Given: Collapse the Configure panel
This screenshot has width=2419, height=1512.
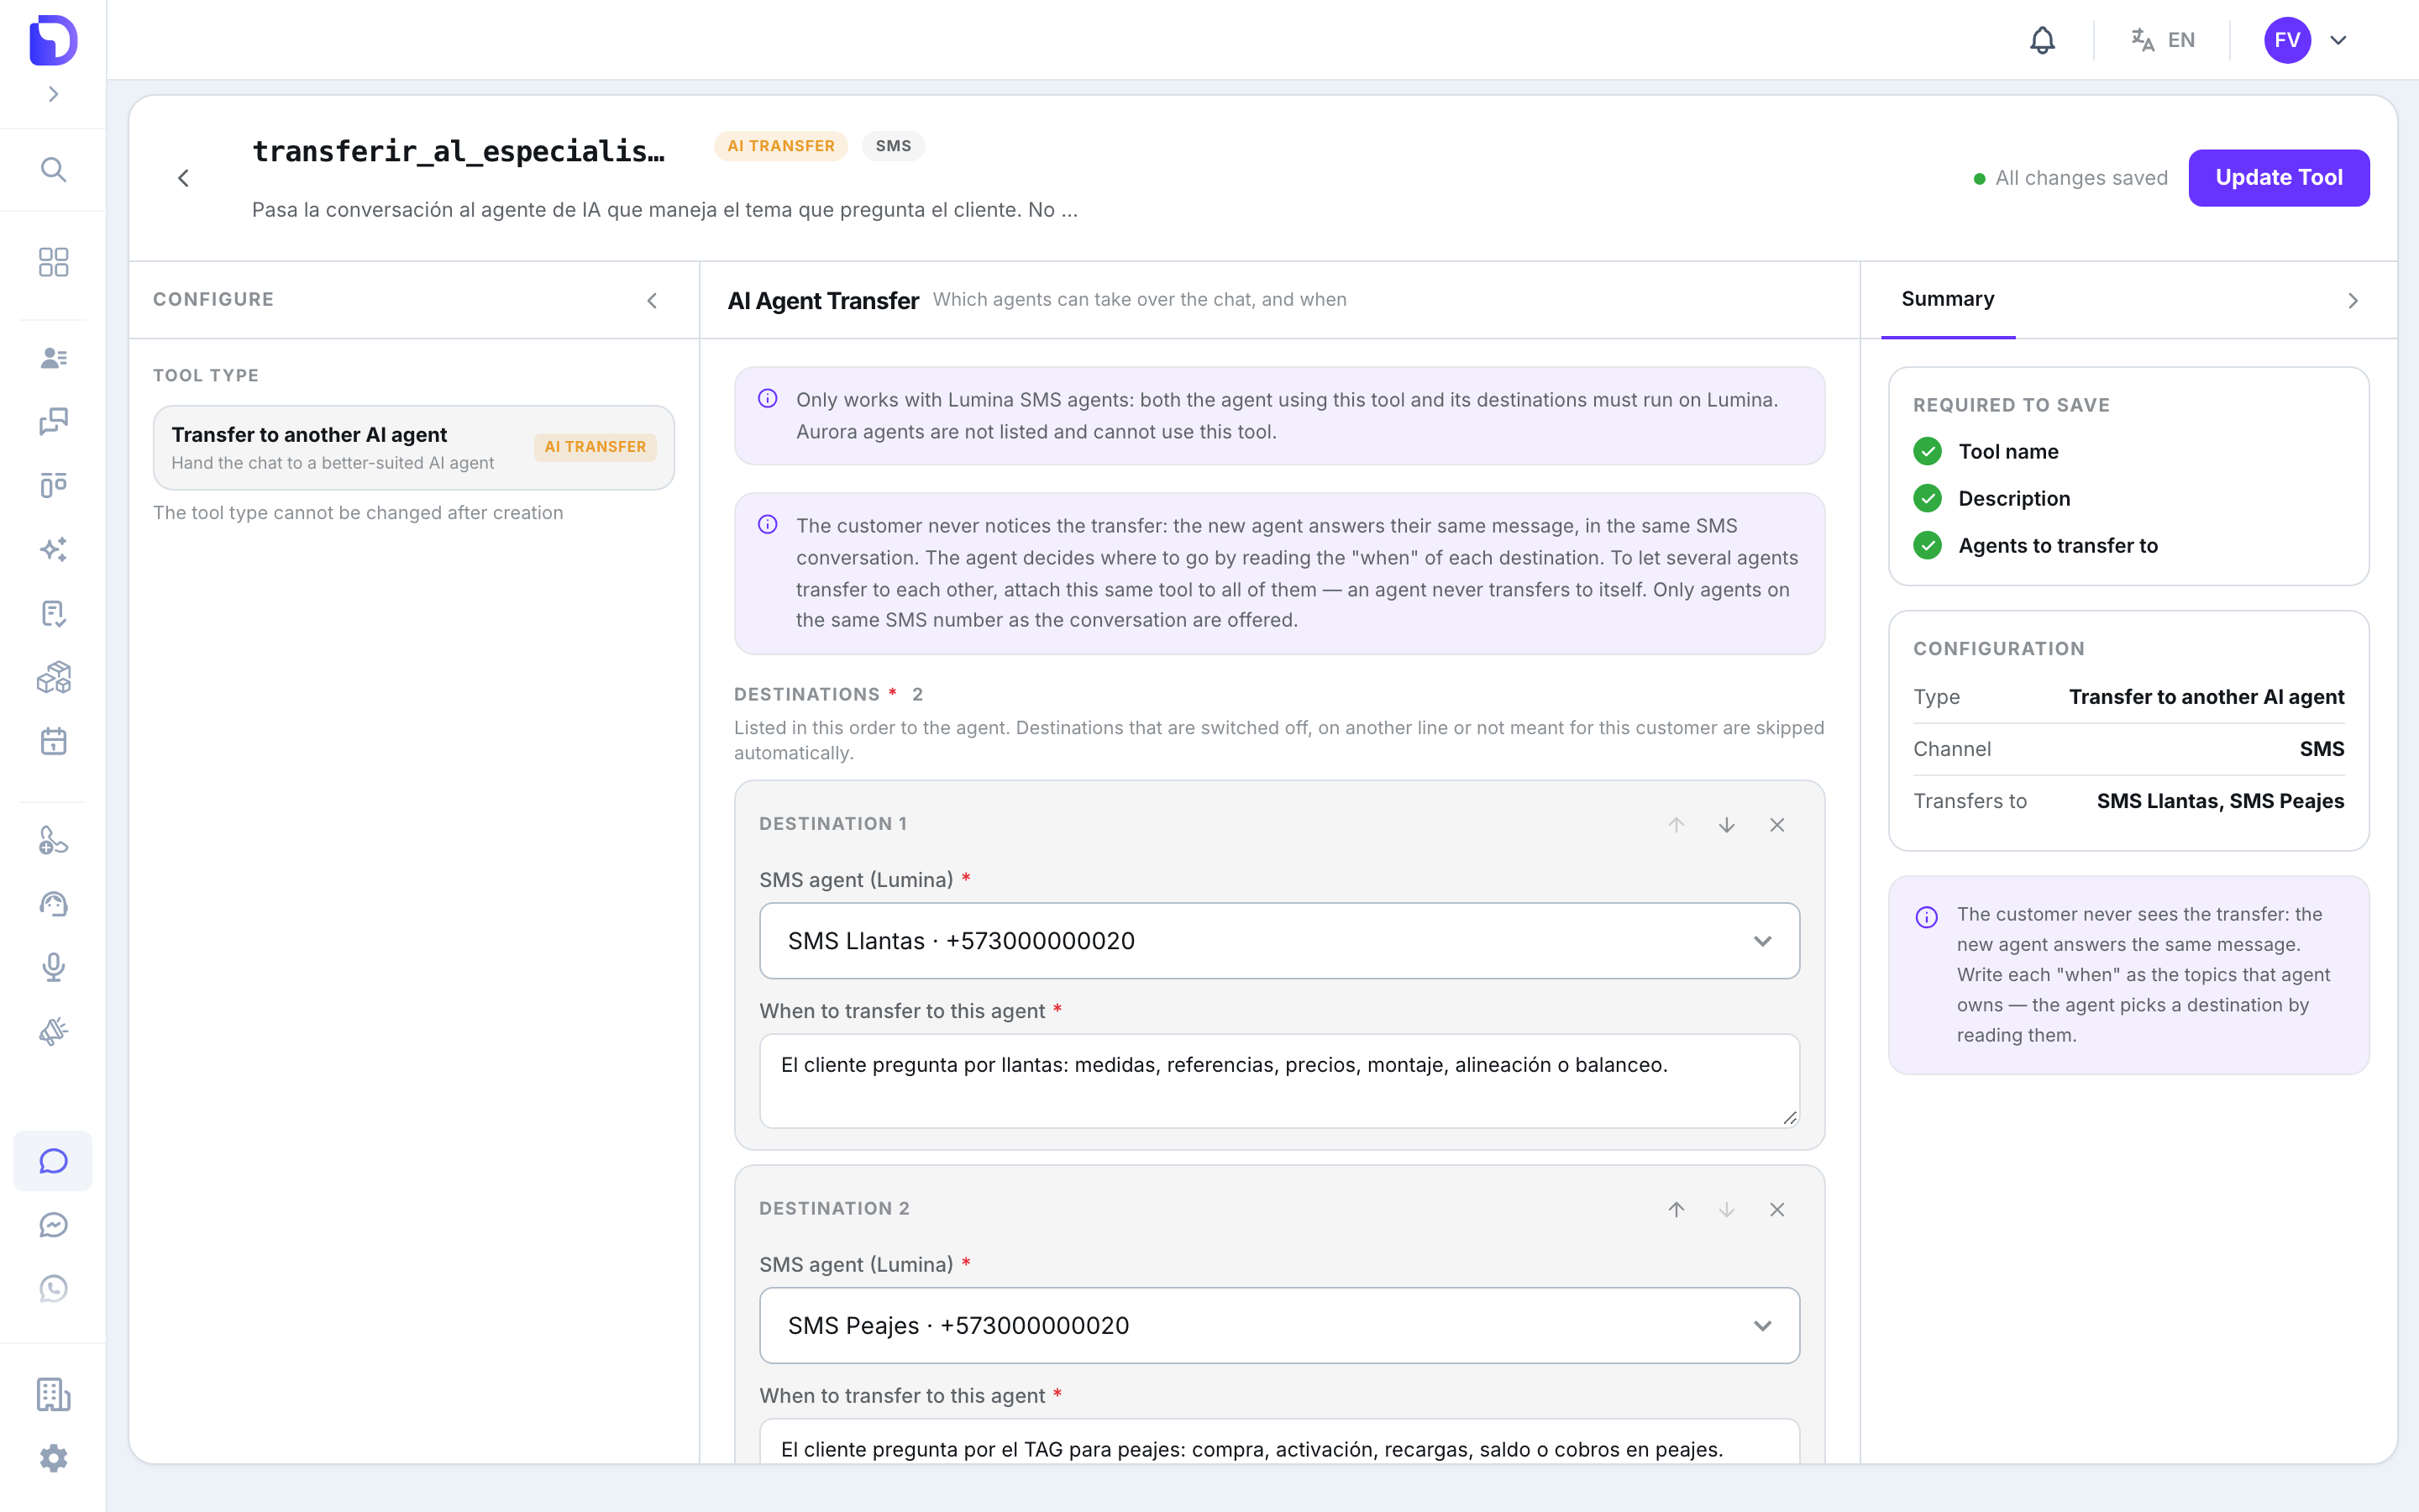Looking at the screenshot, I should [x=652, y=300].
